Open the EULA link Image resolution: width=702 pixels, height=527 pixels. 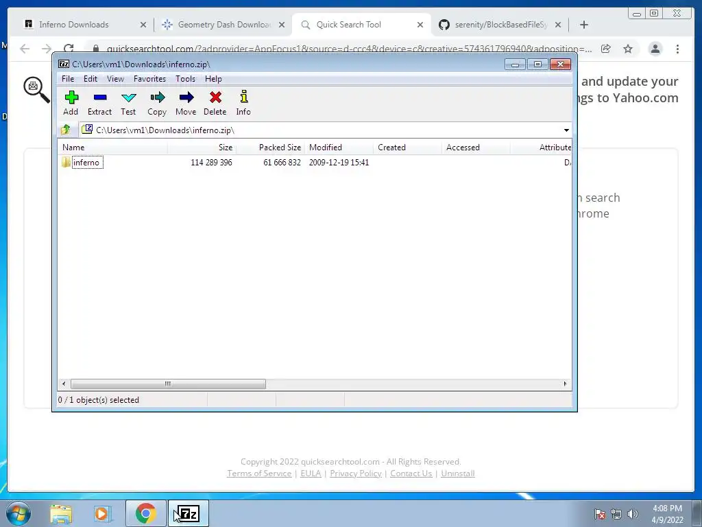tap(311, 473)
